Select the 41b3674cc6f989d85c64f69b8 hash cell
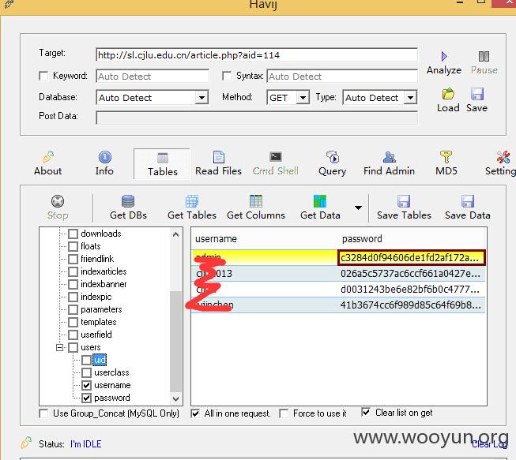This screenshot has width=516, height=460. pyautogui.click(x=411, y=305)
